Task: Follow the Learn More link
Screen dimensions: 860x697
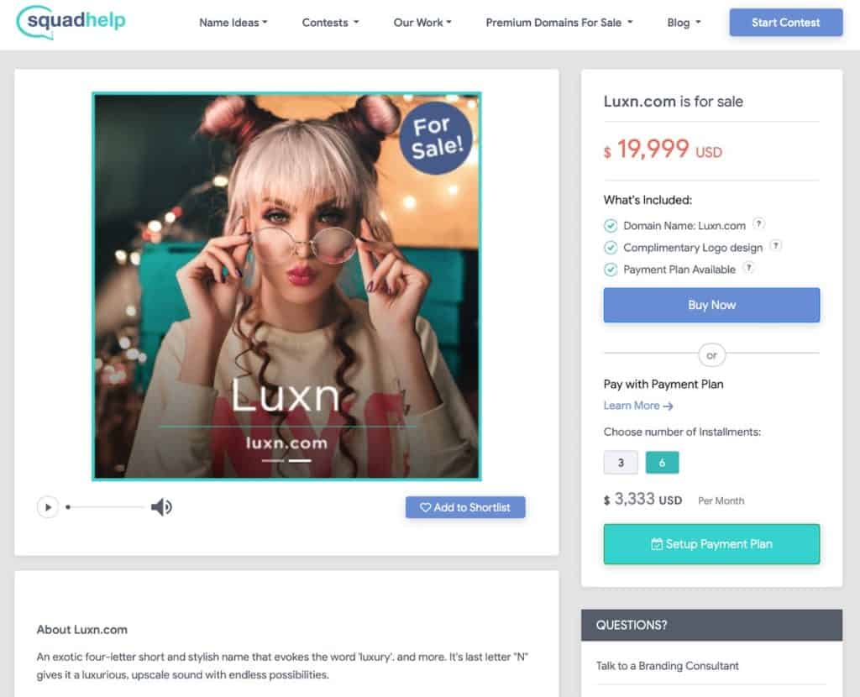Action: (x=638, y=406)
